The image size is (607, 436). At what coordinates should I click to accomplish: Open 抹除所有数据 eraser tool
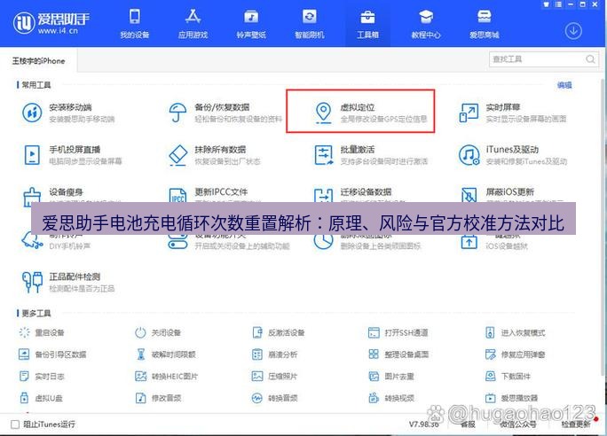tap(214, 154)
